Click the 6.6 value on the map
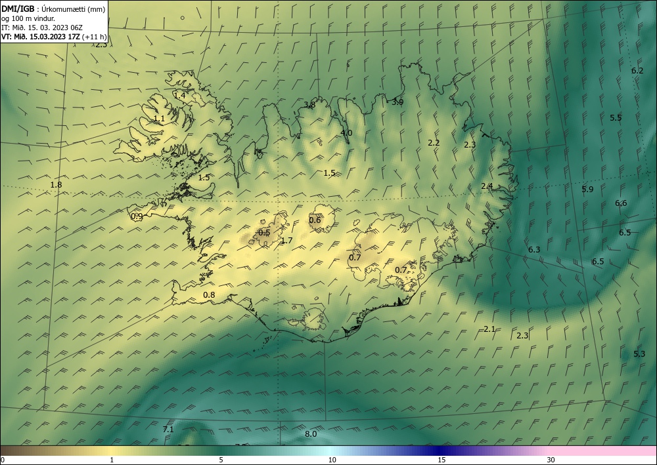The width and height of the screenshot is (657, 465). pyautogui.click(x=621, y=204)
